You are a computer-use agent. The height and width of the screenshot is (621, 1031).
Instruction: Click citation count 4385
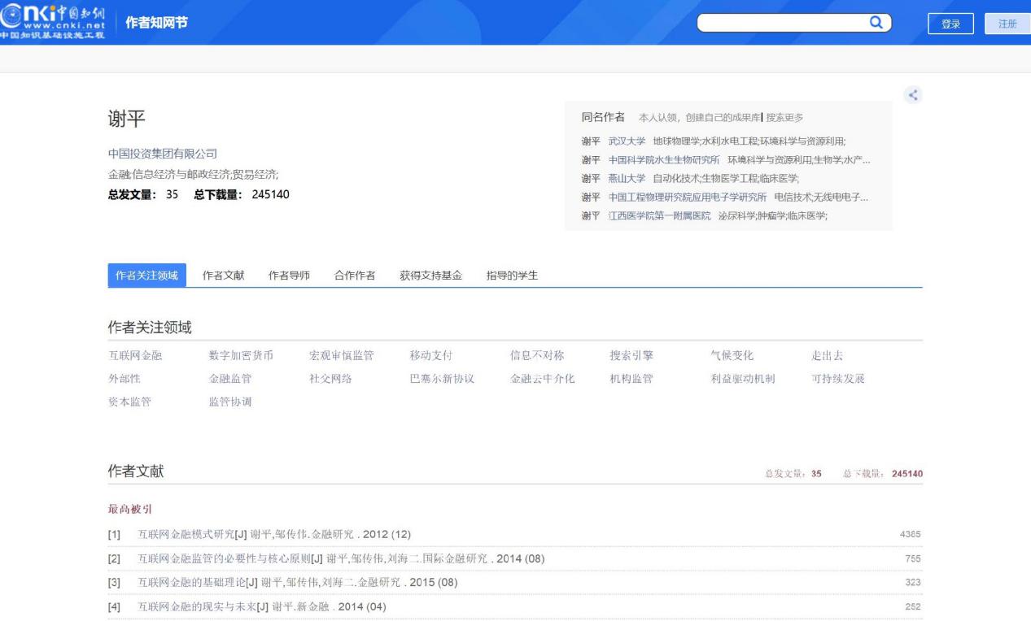coord(910,534)
